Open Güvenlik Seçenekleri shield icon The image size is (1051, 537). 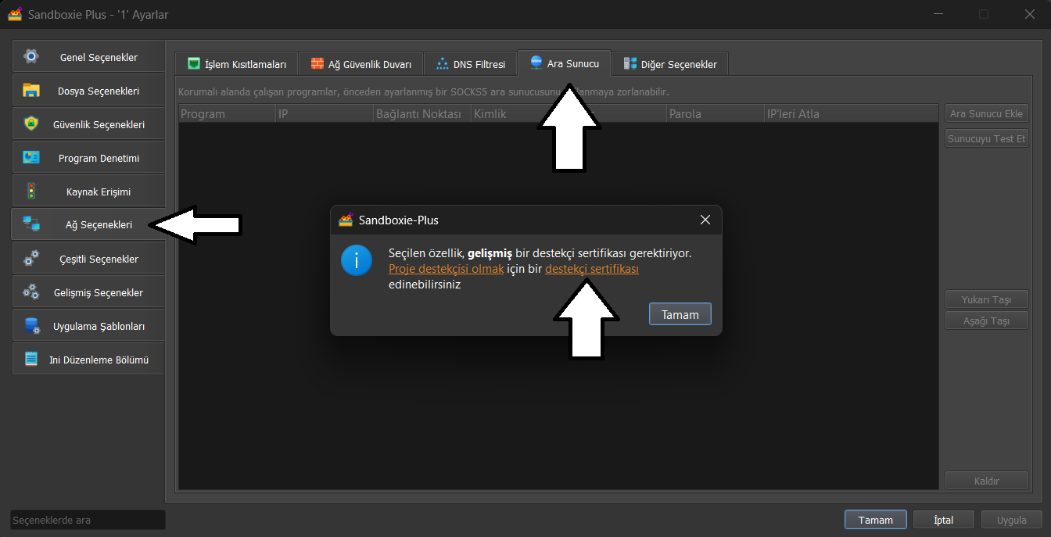(30, 124)
